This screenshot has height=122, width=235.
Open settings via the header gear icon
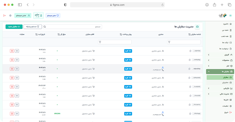pyautogui.click(x=10, y=16)
